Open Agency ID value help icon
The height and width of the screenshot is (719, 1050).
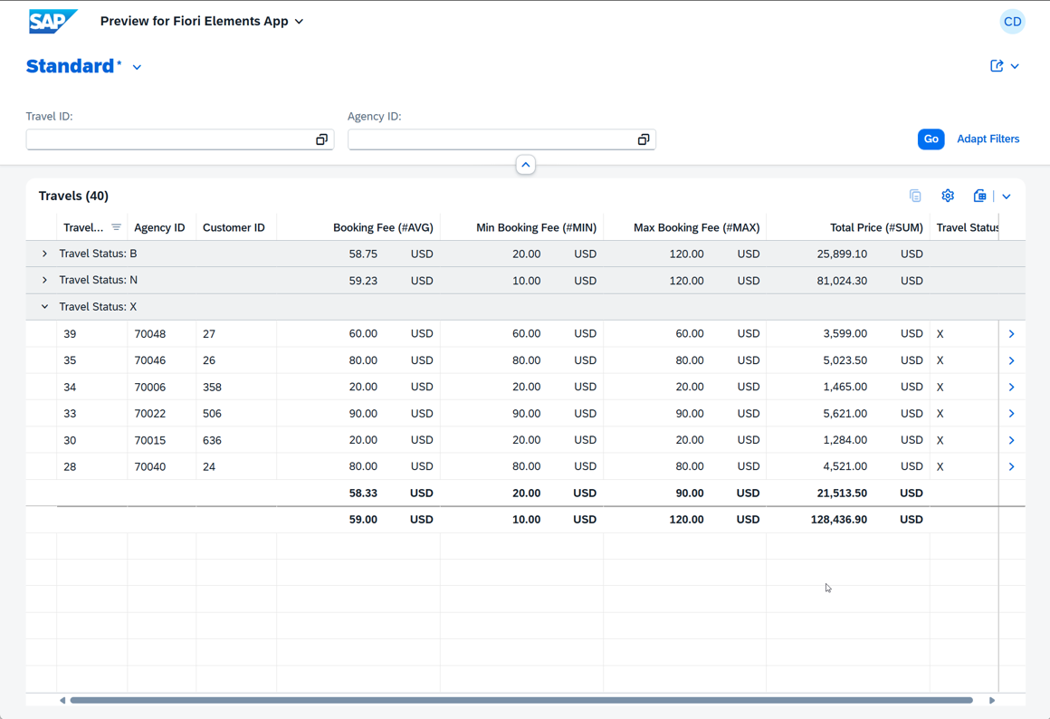tap(643, 139)
